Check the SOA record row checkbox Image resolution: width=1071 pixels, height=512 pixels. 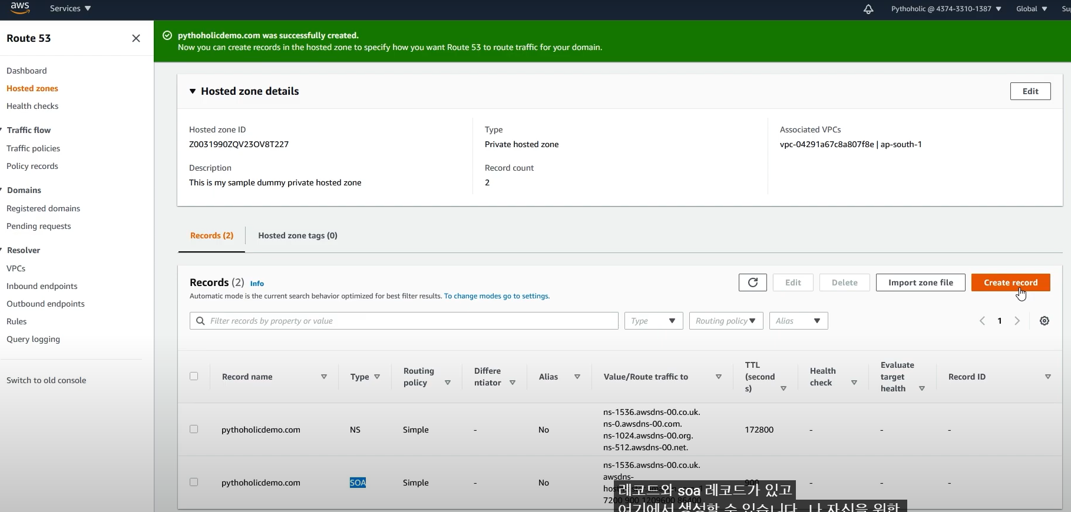pos(194,482)
